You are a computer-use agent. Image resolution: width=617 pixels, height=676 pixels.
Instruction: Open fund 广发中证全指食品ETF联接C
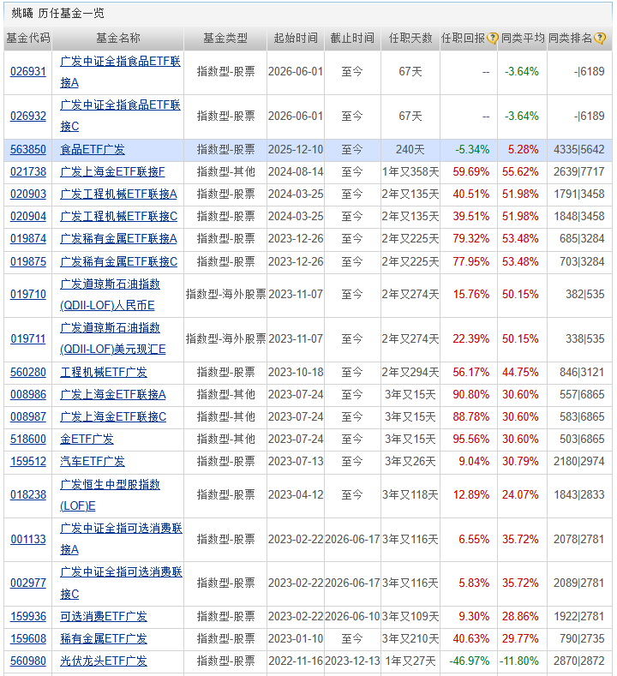click(120, 116)
